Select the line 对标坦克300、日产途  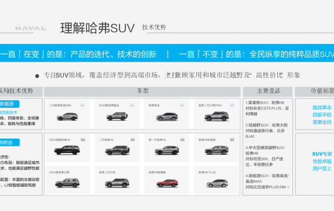264,159
